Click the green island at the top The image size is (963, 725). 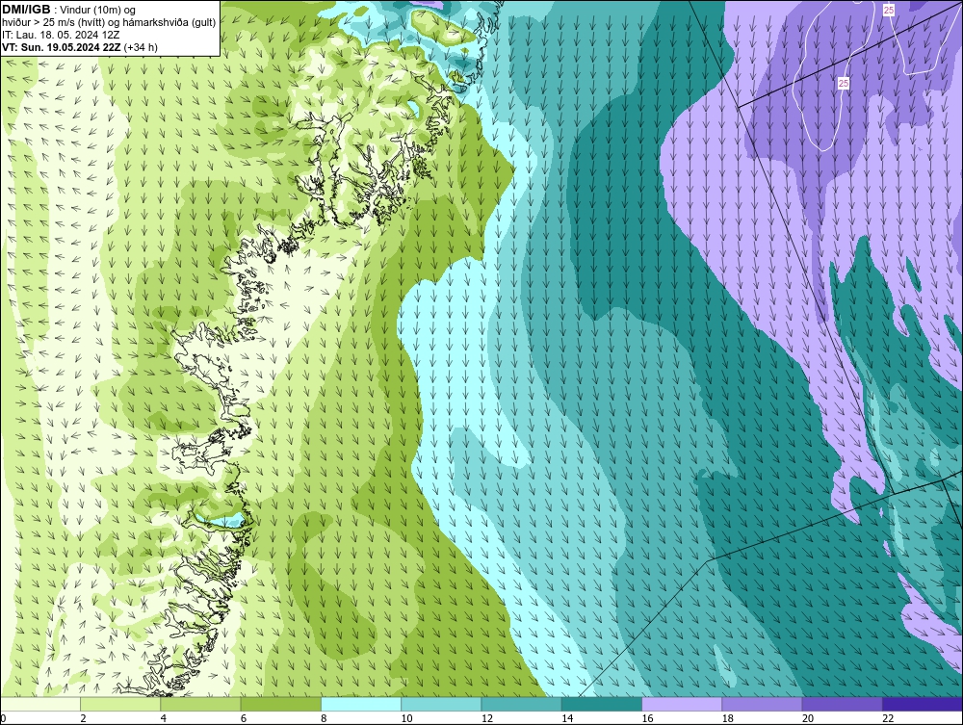[x=442, y=26]
